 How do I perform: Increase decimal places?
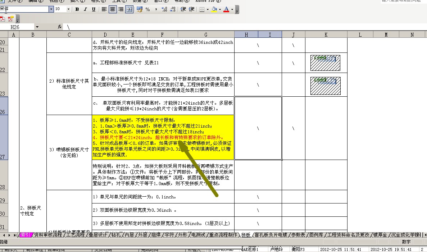(164, 9)
